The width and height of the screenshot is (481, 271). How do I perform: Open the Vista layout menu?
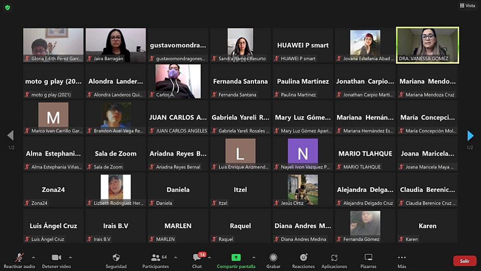tap(467, 5)
